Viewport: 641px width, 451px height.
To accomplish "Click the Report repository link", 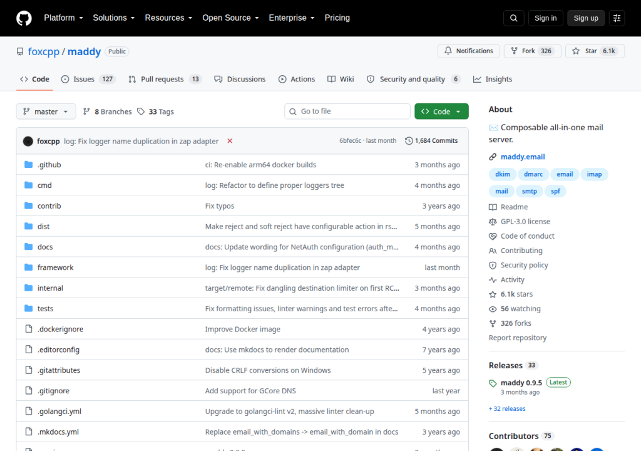I will pos(518,338).
